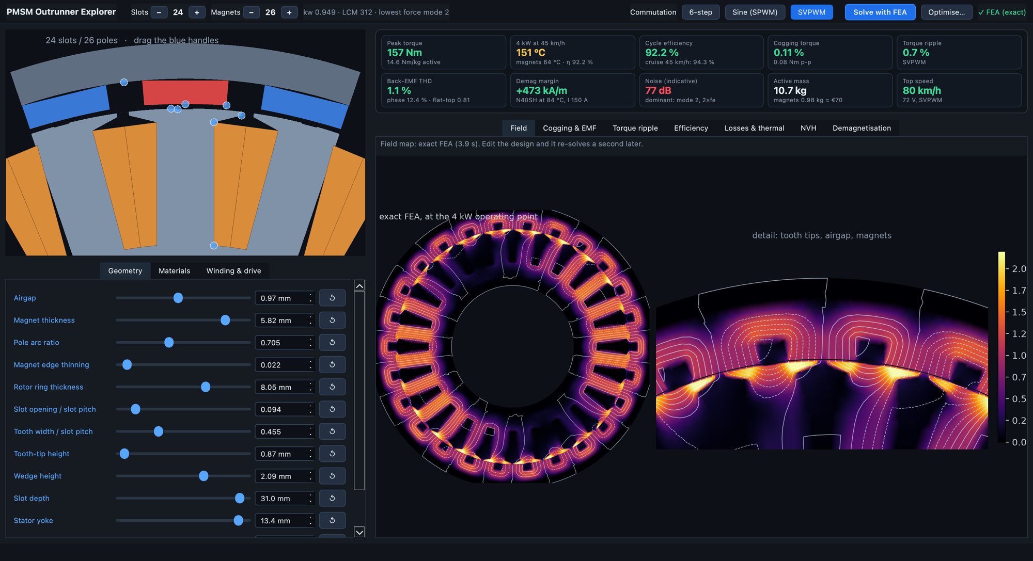Switch to the Winding & drive tab
1033x561 pixels.
pos(233,270)
